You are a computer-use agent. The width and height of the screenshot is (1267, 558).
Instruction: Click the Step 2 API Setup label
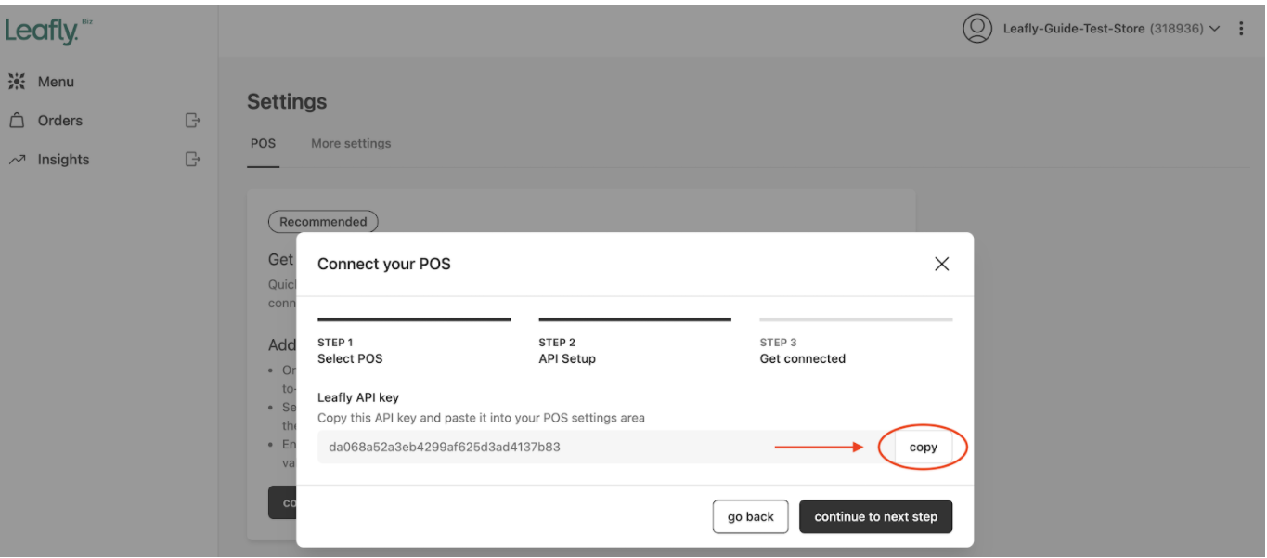point(567,351)
